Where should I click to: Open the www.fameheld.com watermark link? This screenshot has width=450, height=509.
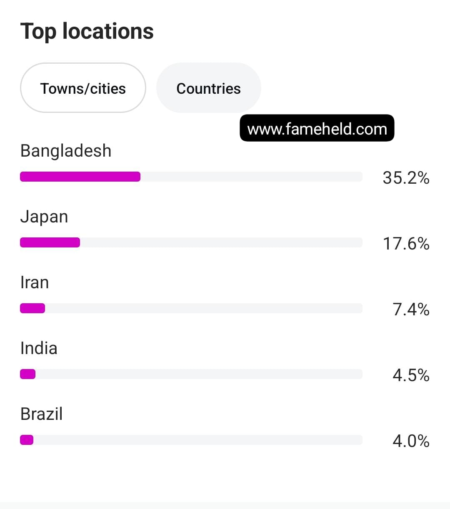coord(317,128)
